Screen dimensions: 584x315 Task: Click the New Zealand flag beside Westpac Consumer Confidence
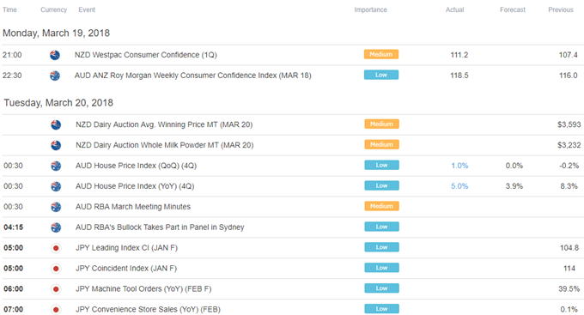55,55
